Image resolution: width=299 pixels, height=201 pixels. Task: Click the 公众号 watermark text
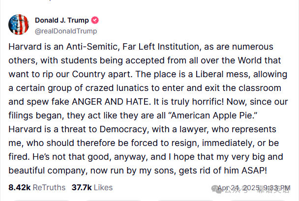(x=236, y=190)
